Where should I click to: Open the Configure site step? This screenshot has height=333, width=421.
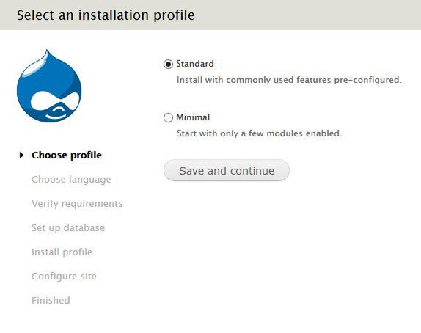click(x=64, y=276)
